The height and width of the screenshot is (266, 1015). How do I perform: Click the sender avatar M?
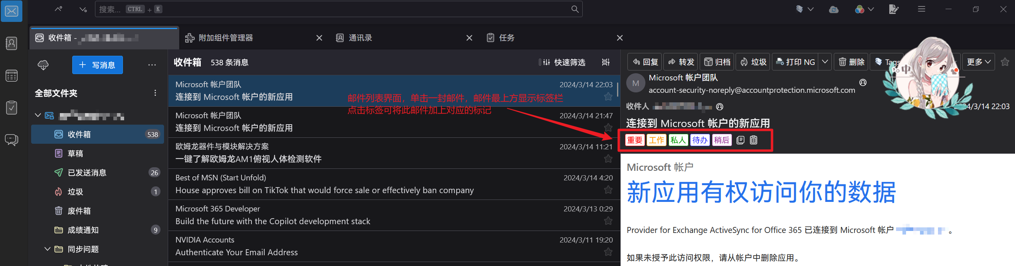click(x=636, y=83)
